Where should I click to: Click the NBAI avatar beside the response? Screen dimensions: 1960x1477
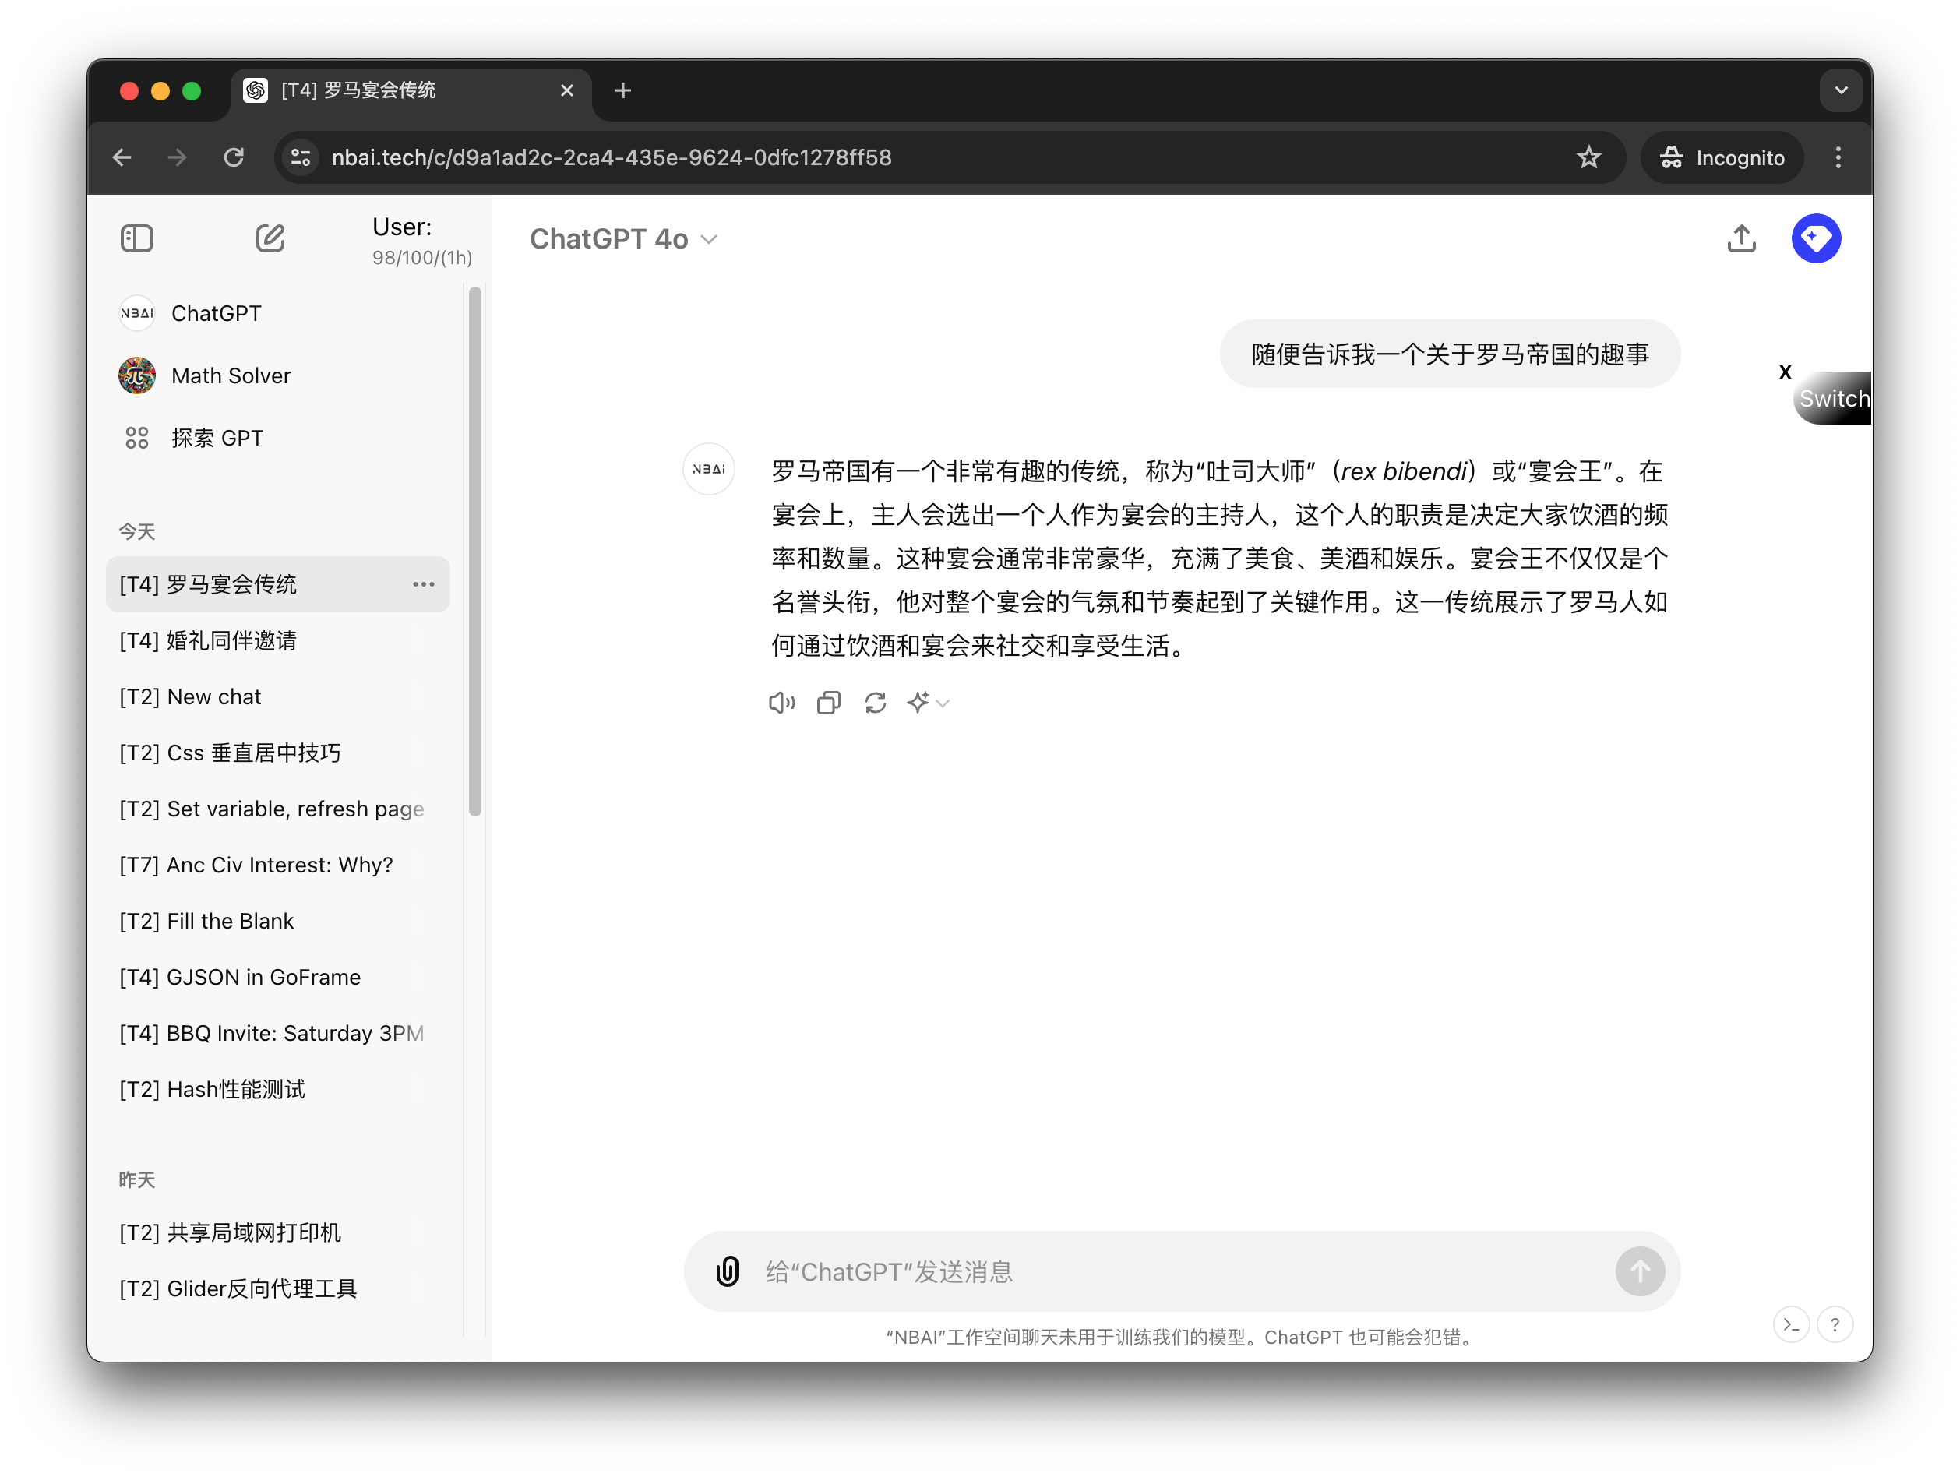tap(709, 469)
